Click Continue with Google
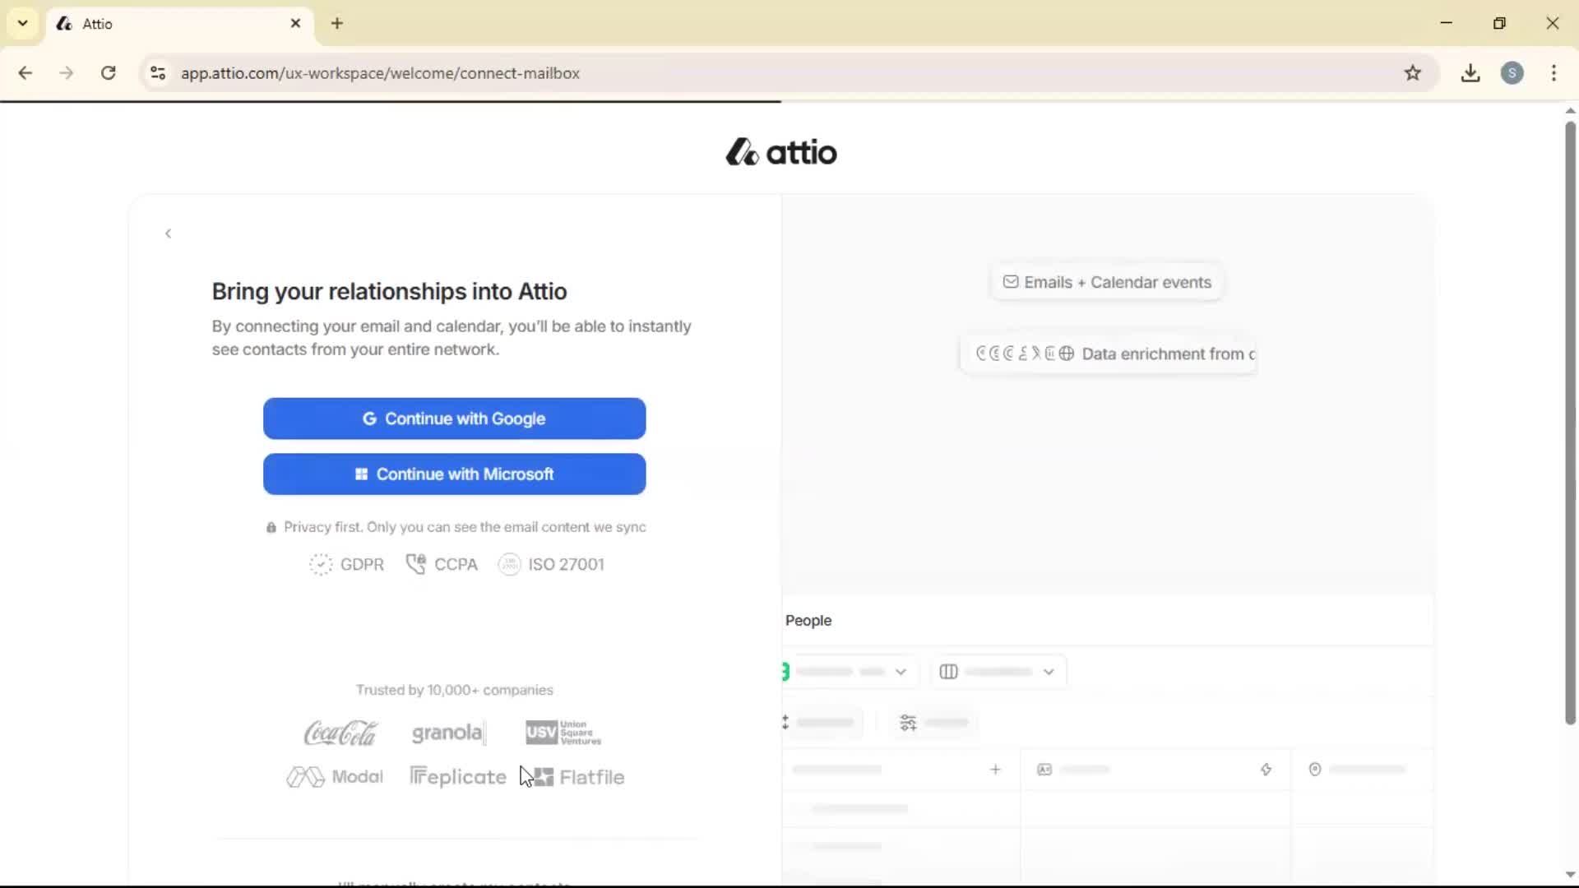Image resolution: width=1579 pixels, height=888 pixels. coord(454,419)
